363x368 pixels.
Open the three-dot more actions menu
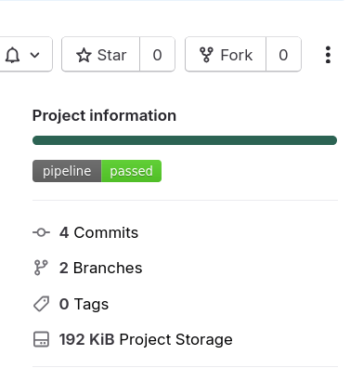pyautogui.click(x=328, y=55)
